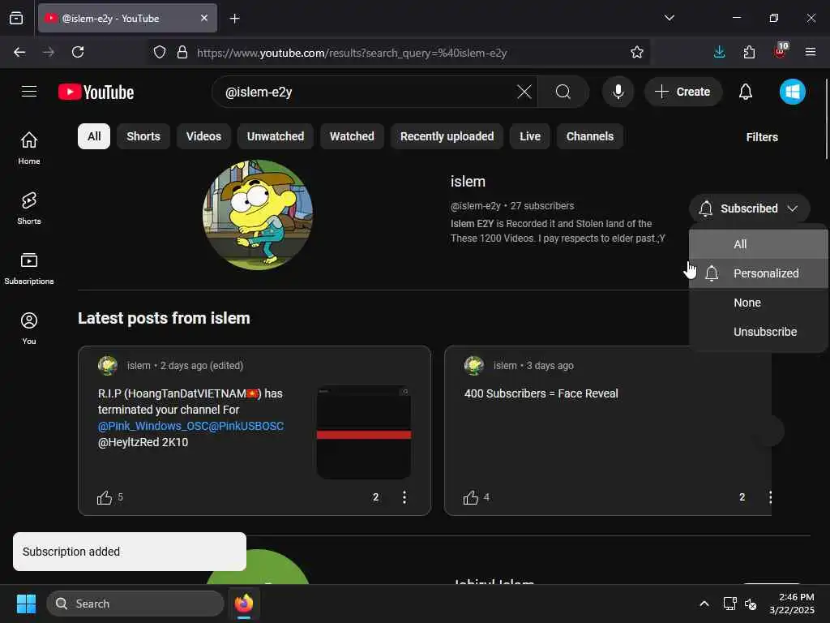Image resolution: width=830 pixels, height=623 pixels.
Task: Open the Firefox View button
Action: 16,18
